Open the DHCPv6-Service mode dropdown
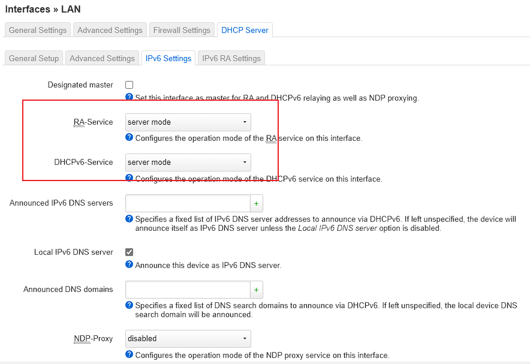The width and height of the screenshot is (530, 364). (188, 163)
